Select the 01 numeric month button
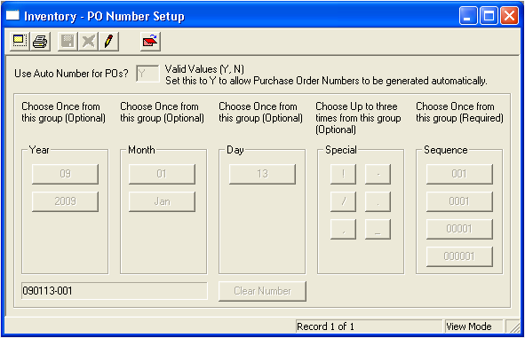Screen dimensions: 525x338 [162, 174]
